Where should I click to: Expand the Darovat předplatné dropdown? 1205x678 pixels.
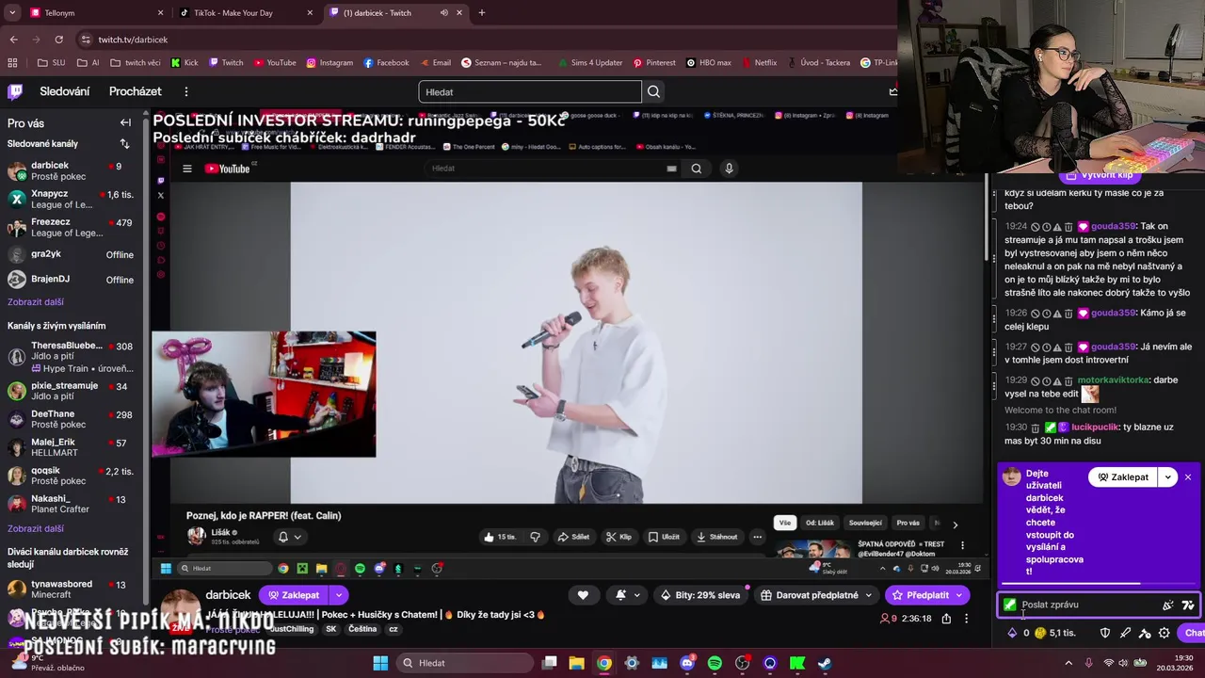pos(868,595)
